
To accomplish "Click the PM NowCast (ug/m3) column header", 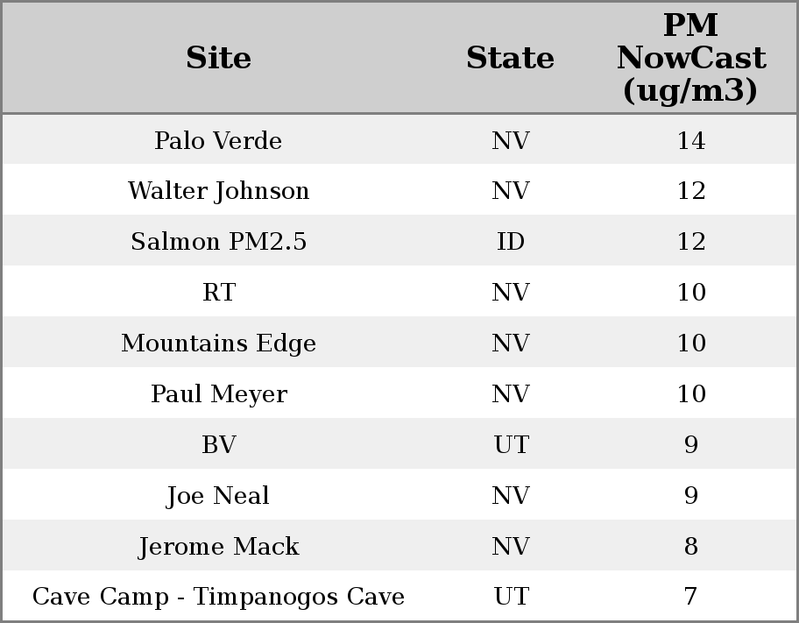I will [x=690, y=58].
